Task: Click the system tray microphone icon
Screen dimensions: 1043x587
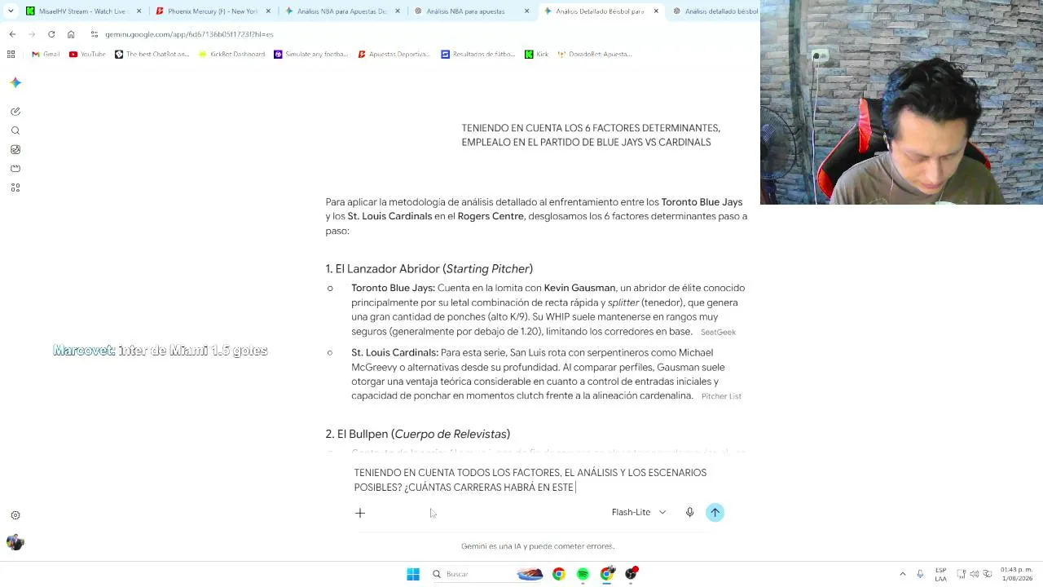Action: tap(920, 574)
